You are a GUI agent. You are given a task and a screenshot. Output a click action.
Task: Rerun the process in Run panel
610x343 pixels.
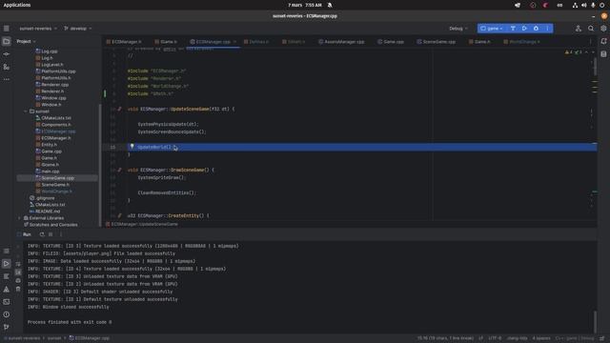42,234
